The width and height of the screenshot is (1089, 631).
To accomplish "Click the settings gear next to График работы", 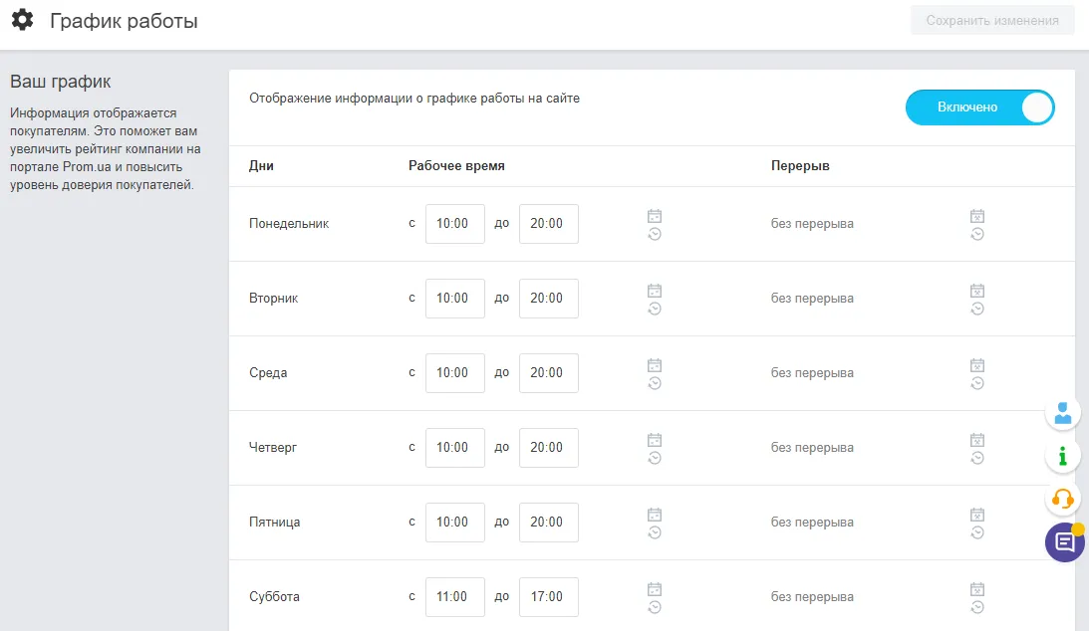I will 22,20.
